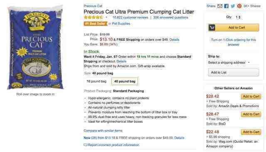Open the Qty quantity dropdown
Viewport: 266px width, 152px height.
click(238, 17)
